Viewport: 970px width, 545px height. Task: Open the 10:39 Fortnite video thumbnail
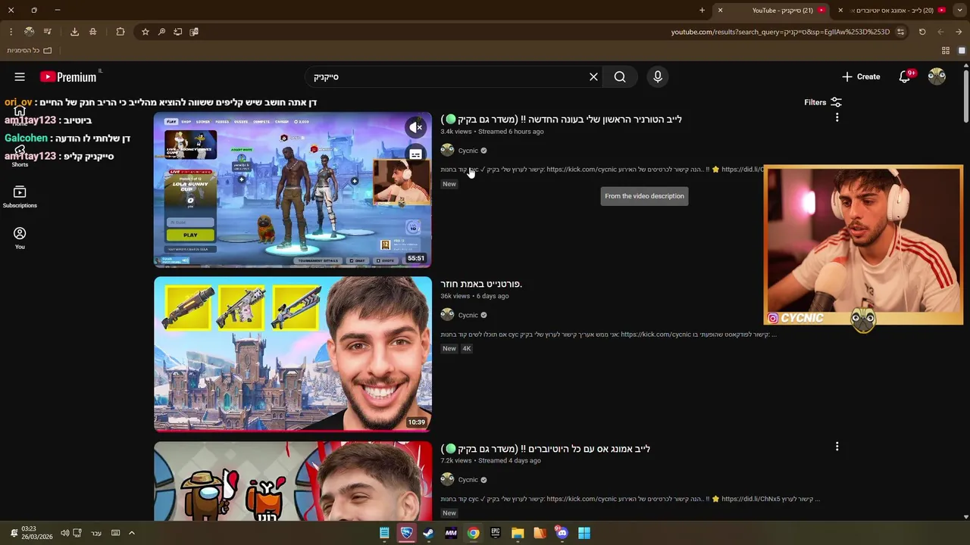click(293, 354)
